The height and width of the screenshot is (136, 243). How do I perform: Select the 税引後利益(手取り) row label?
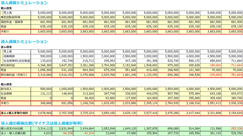coord(14,75)
